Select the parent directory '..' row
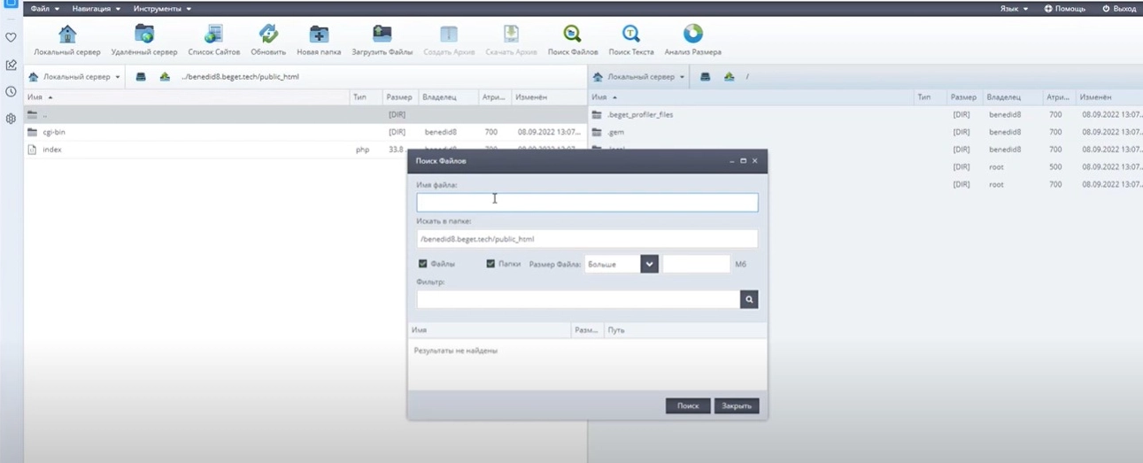This screenshot has width=1143, height=463. coord(305,114)
